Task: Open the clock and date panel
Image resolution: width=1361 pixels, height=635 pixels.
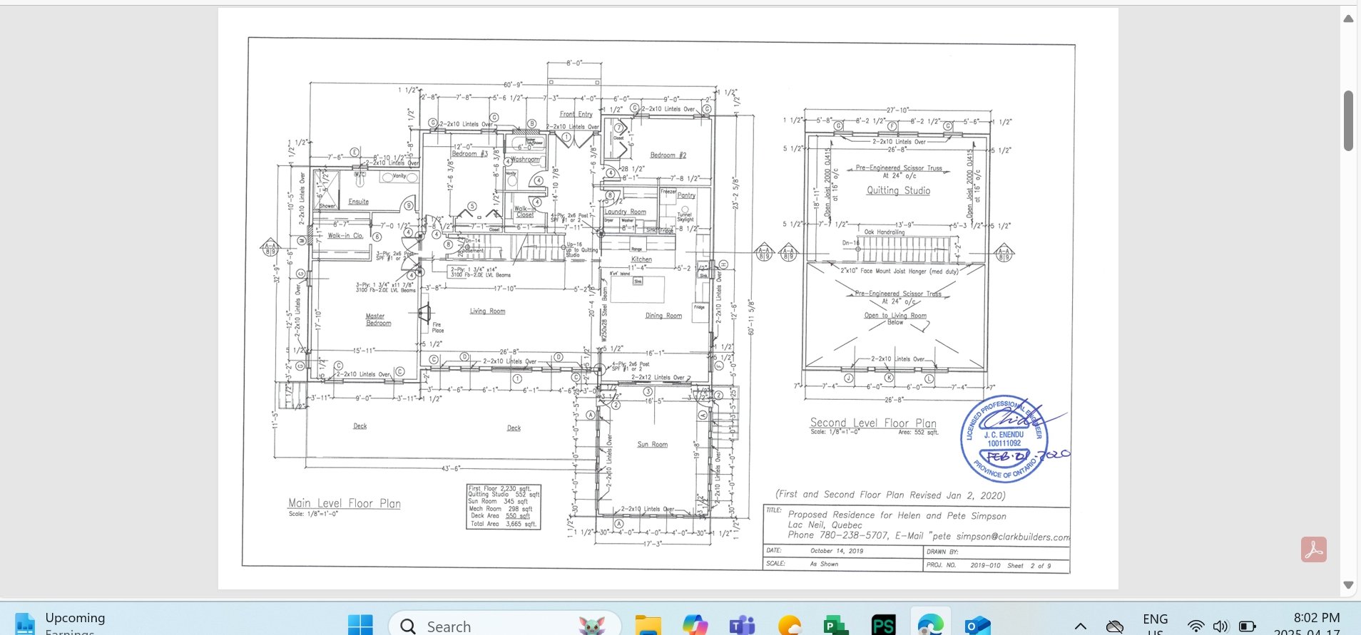Action: pos(1316,623)
